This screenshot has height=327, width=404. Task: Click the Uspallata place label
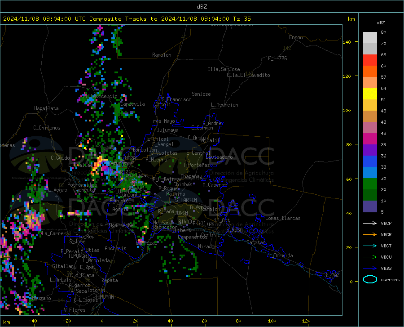(x=46, y=108)
